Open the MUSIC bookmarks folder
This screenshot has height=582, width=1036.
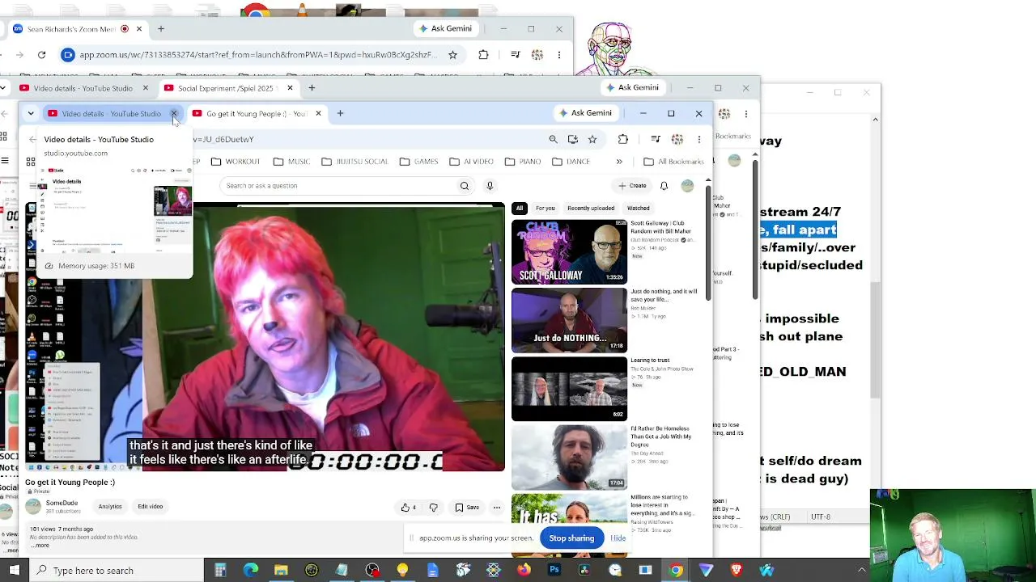point(291,162)
